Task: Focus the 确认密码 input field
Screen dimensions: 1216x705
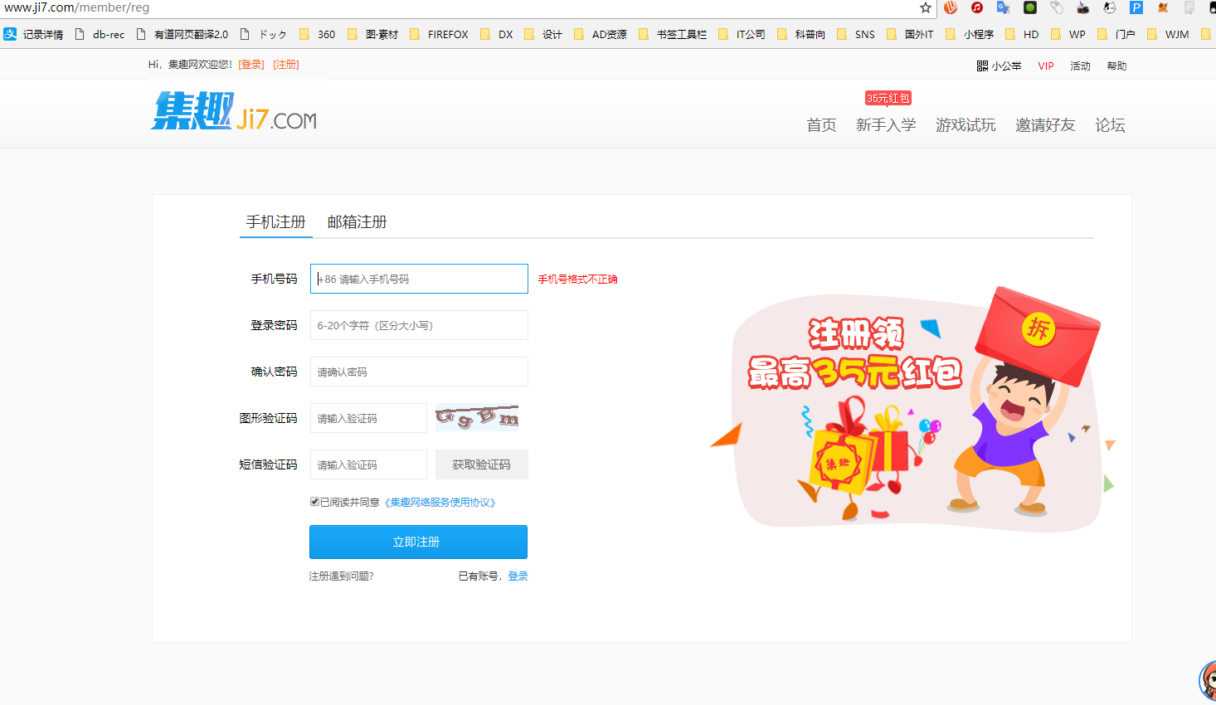Action: (419, 372)
